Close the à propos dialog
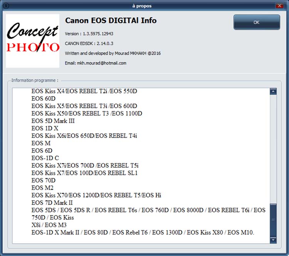289x256 pixels. [279, 6]
